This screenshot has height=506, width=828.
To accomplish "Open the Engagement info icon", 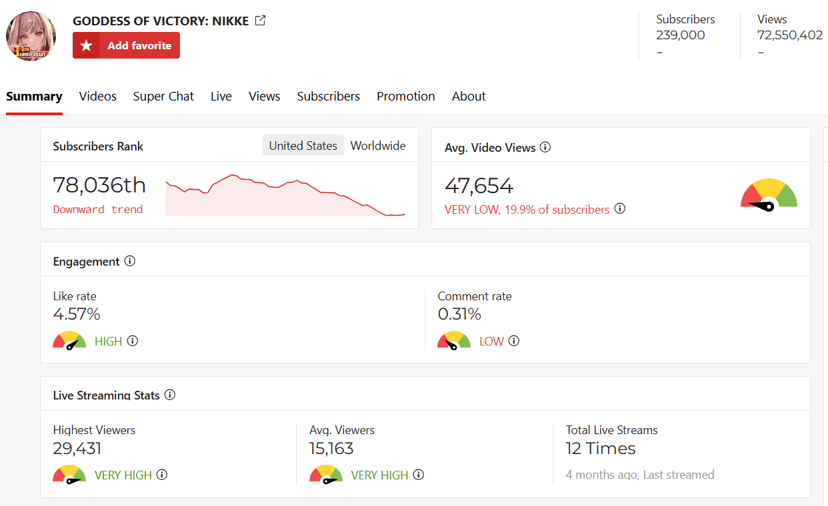I will [130, 261].
